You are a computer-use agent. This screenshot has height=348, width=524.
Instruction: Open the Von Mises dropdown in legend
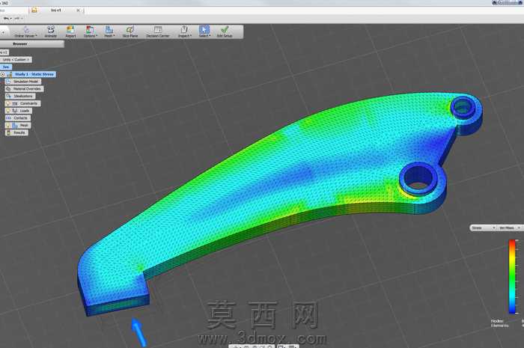pyautogui.click(x=510, y=228)
